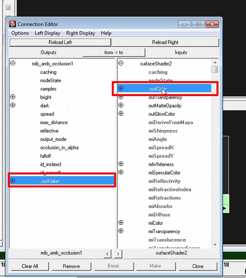Select the output_mode attribute
This screenshot has width=246, height=278.
(53, 139)
